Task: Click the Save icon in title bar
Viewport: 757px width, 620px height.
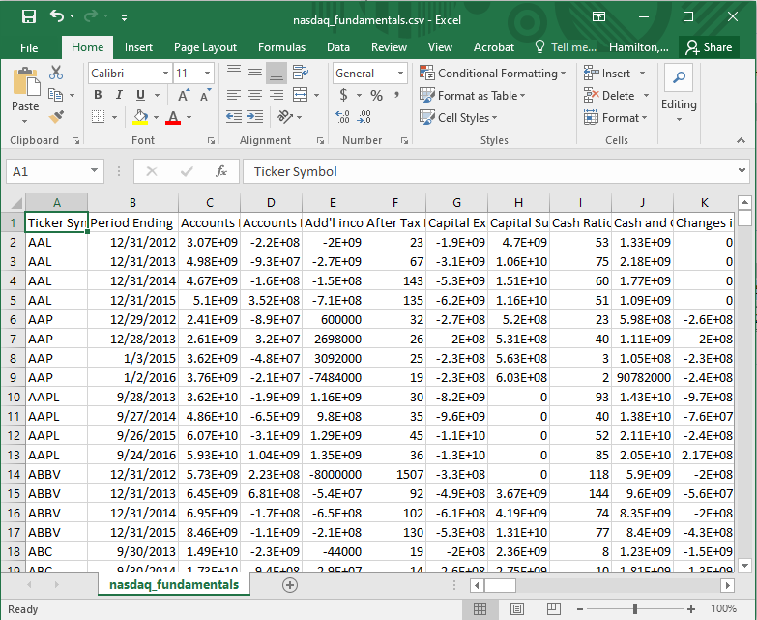Action: pyautogui.click(x=28, y=17)
